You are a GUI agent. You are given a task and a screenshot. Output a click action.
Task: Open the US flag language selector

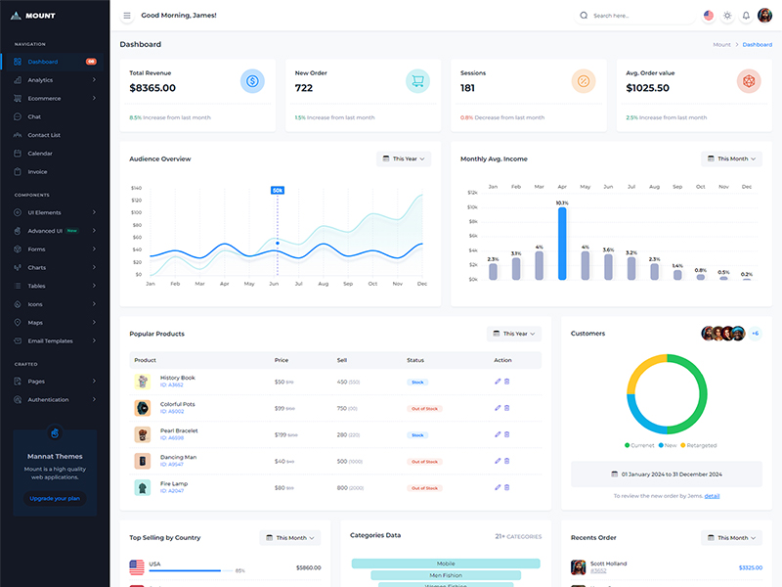click(x=708, y=16)
